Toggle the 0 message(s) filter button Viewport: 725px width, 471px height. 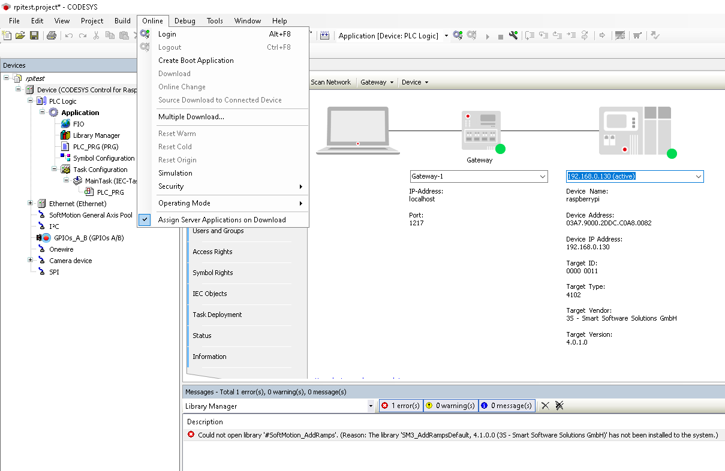(x=506, y=406)
